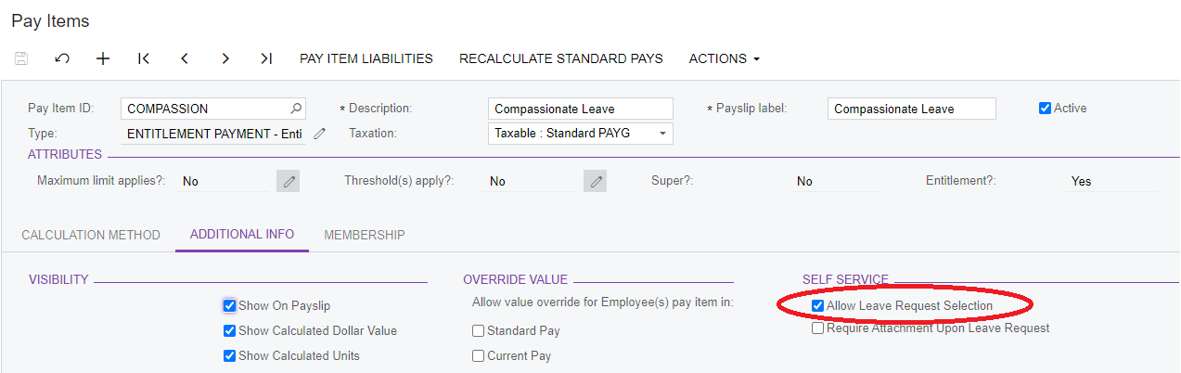Image resolution: width=1181 pixels, height=373 pixels.
Task: Add a new pay item record
Action: click(x=103, y=58)
